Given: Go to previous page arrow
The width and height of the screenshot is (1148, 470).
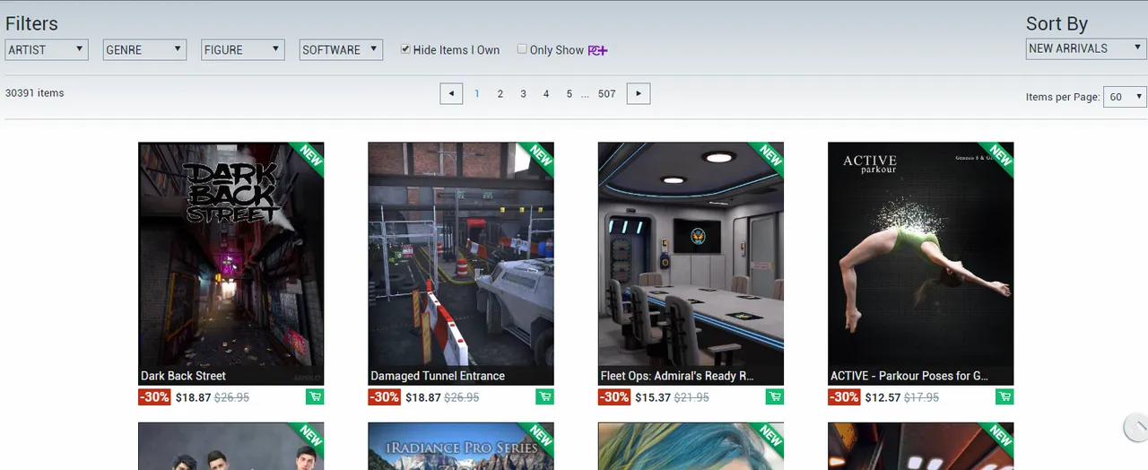Looking at the screenshot, I should pos(451,93).
